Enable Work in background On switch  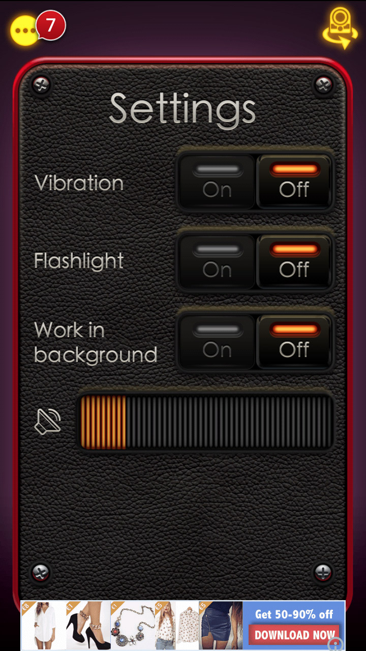click(x=217, y=342)
